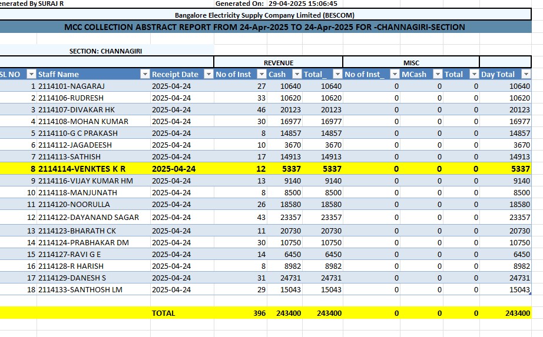
Task: Select cell 2114106-RUDRESH
Action: coord(94,98)
